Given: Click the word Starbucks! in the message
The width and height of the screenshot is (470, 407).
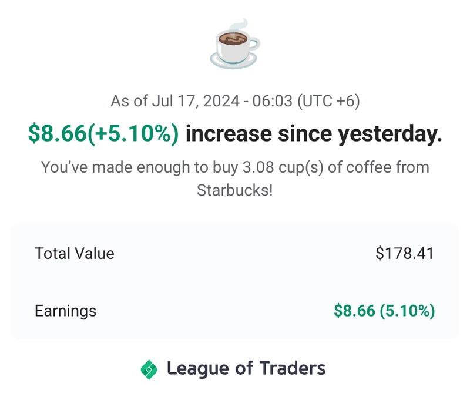Looking at the screenshot, I should (x=234, y=190).
